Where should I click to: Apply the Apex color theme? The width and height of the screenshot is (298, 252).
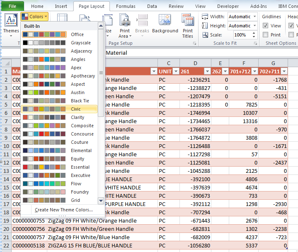[60, 68]
